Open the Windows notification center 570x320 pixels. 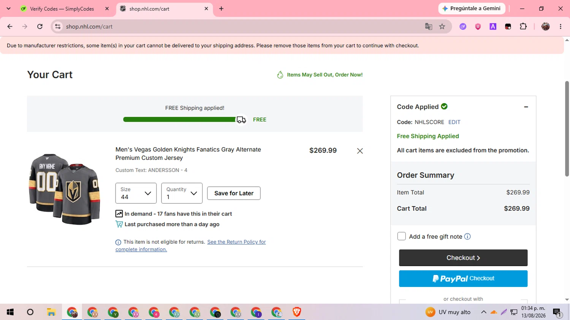coord(557,312)
